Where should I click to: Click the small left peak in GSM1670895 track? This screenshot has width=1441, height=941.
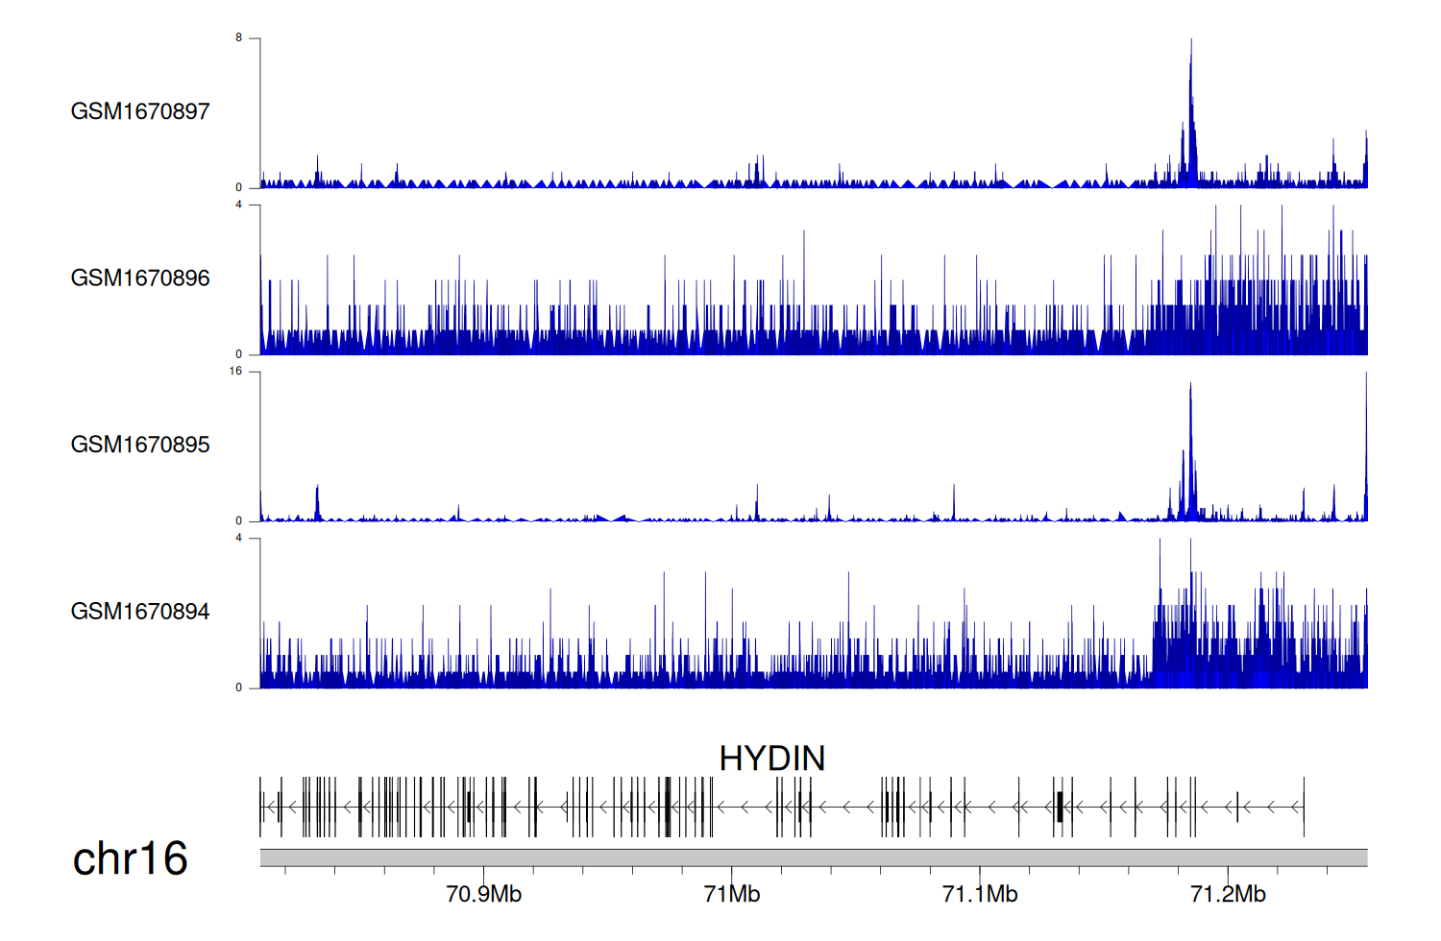tap(317, 503)
